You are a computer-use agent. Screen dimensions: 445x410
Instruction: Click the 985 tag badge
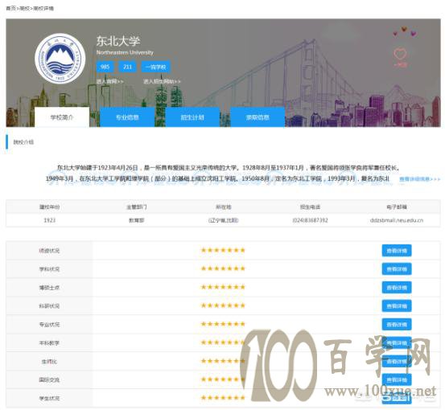coord(105,67)
